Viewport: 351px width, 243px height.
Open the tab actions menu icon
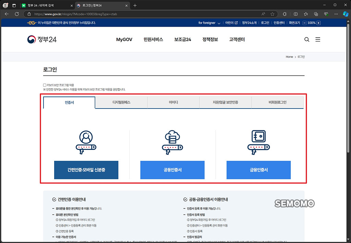[x=14, y=5]
